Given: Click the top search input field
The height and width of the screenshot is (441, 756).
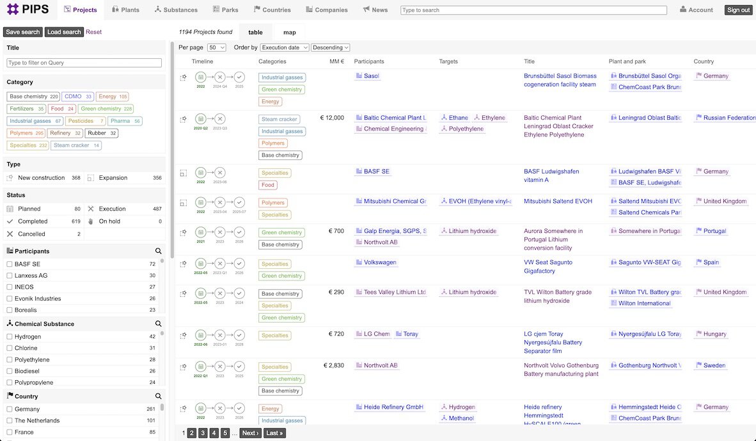Looking at the screenshot, I should pos(533,10).
